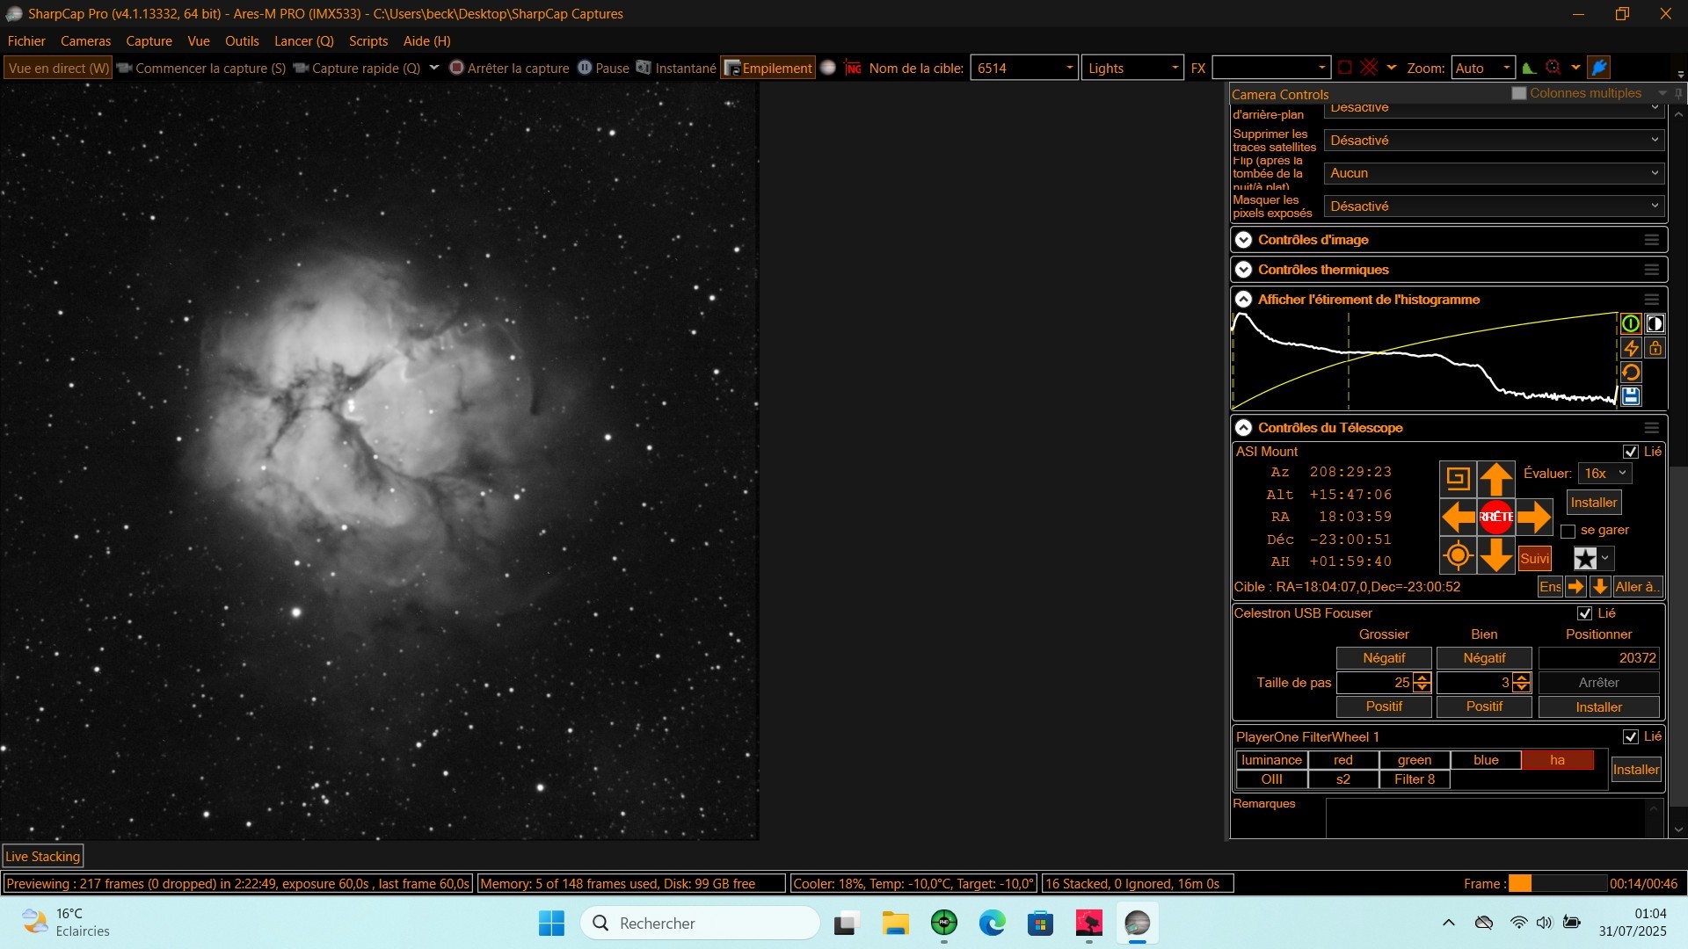The width and height of the screenshot is (1688, 949).
Task: Expand the Contrôles thermiques section
Action: point(1243,270)
